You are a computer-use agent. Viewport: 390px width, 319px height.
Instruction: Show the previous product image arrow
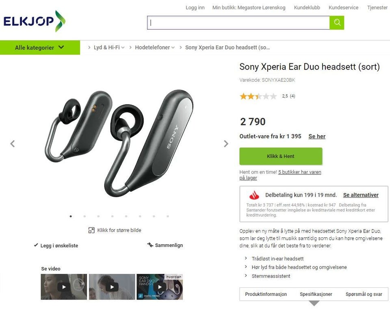pos(13,143)
